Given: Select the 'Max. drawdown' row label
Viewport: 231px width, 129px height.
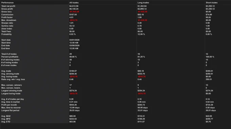Looking at the screenshot, I should click(9, 20).
